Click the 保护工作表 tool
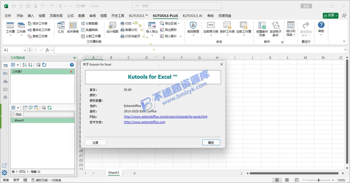This screenshot has width=350, height=183. click(227, 29)
